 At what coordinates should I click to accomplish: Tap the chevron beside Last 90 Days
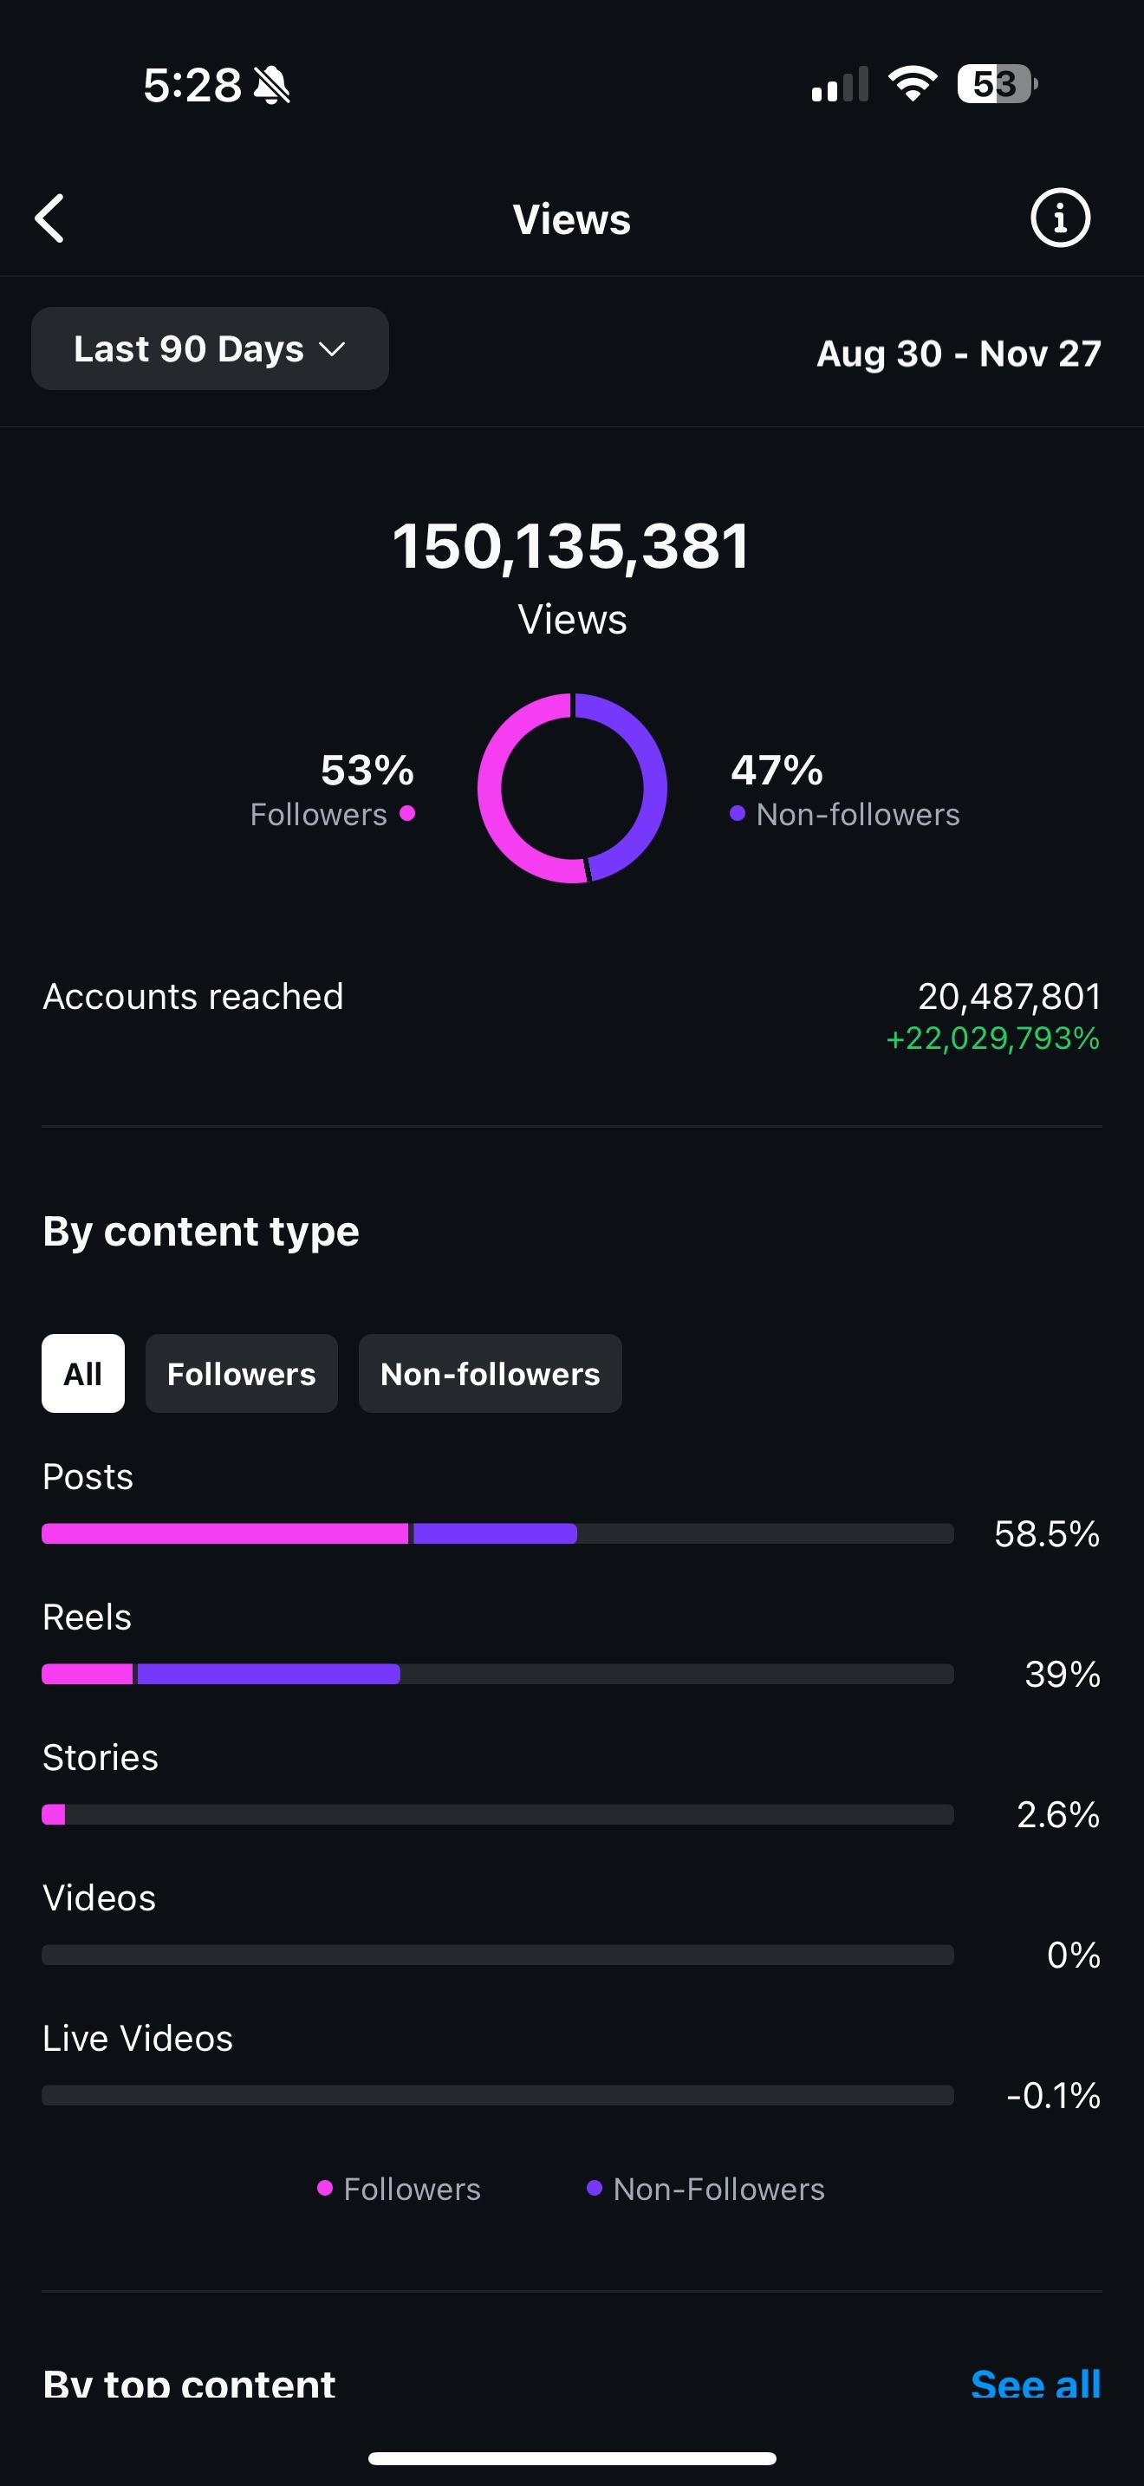tap(332, 349)
